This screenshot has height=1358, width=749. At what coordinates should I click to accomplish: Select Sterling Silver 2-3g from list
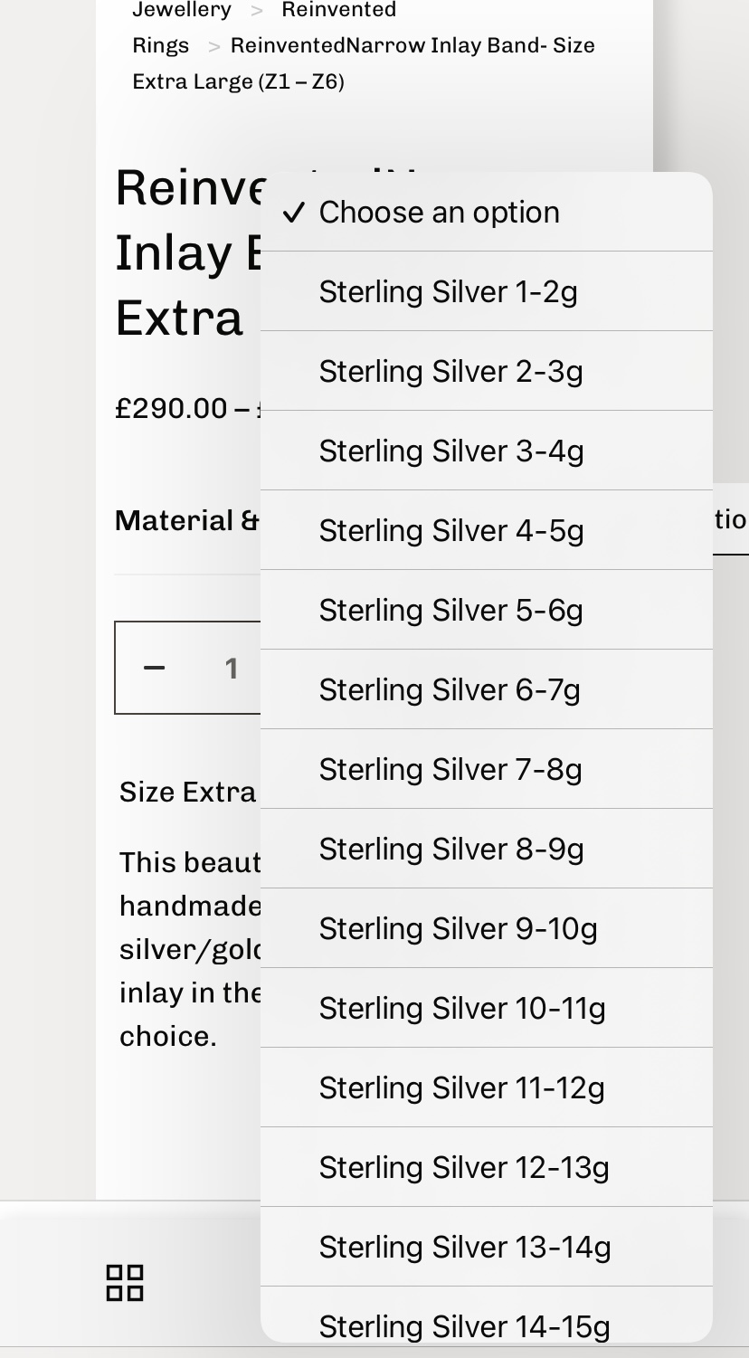(450, 372)
